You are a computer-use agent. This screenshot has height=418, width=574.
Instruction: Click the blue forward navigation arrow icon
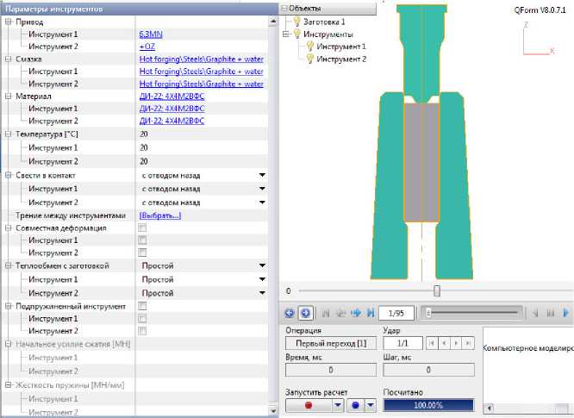pyautogui.click(x=305, y=313)
